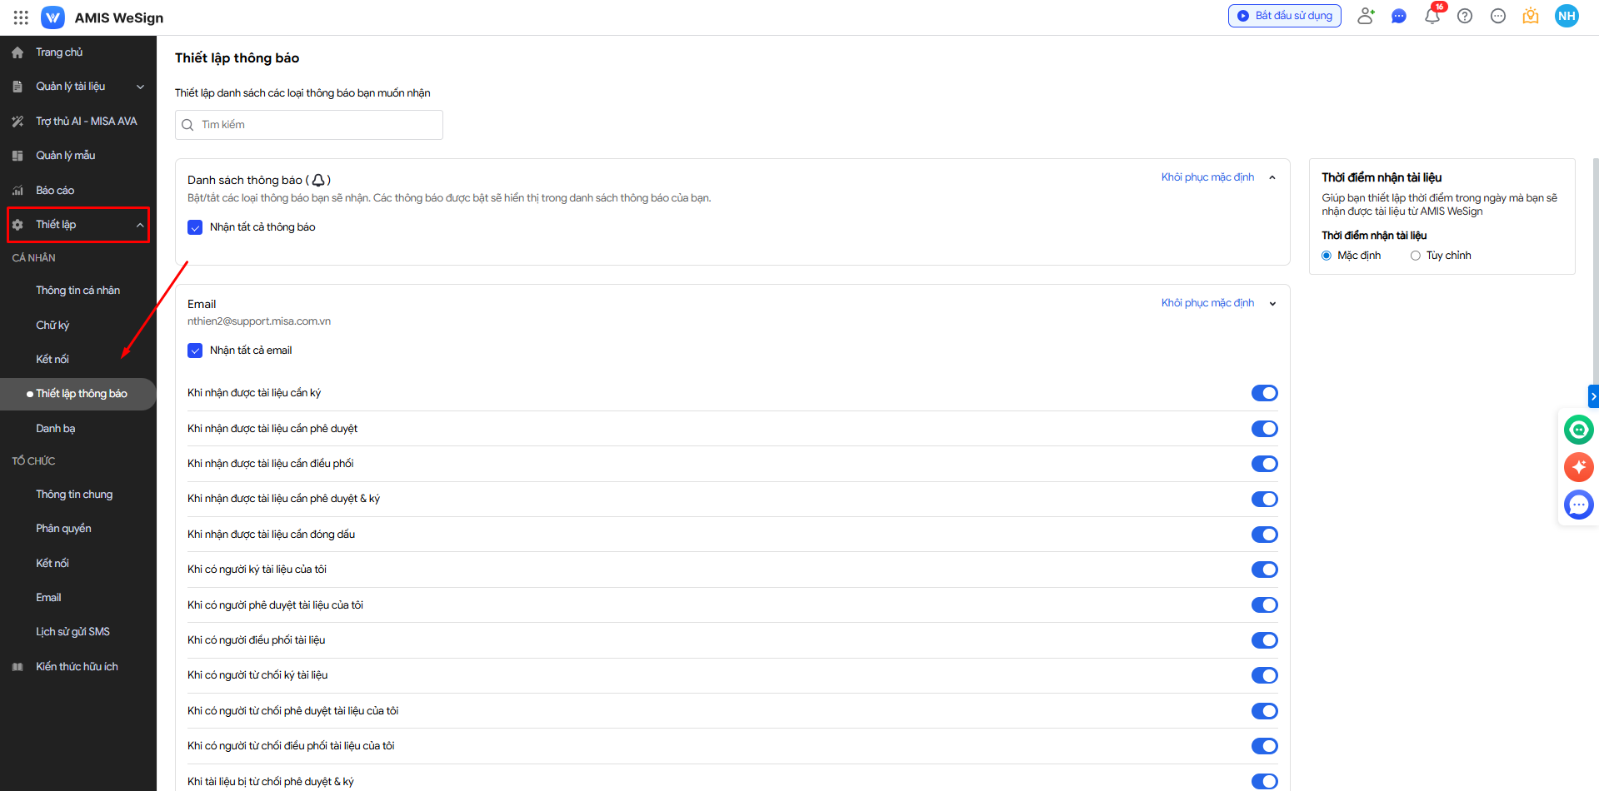Select the 'Tùy chỉnh' radio option

pos(1415,256)
